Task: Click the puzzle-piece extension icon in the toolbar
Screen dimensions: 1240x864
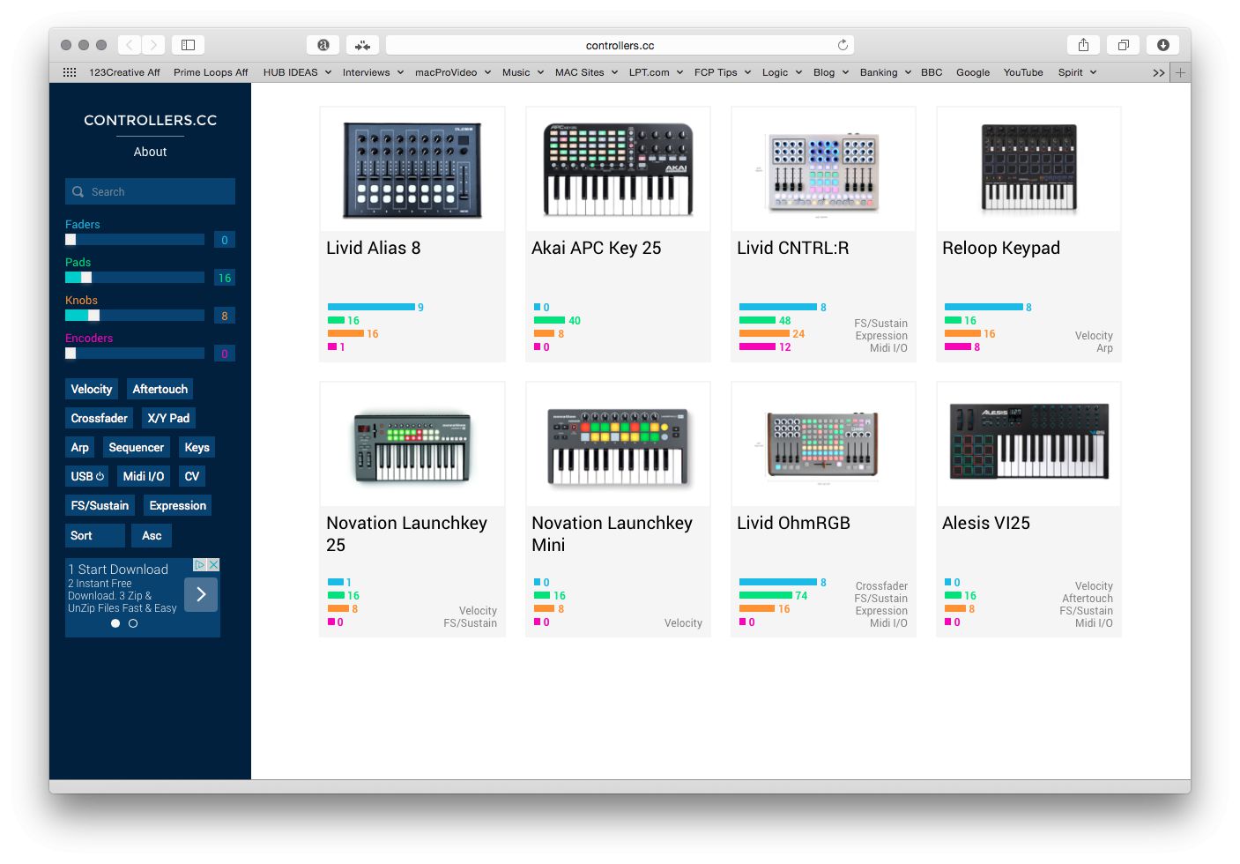Action: 362,45
